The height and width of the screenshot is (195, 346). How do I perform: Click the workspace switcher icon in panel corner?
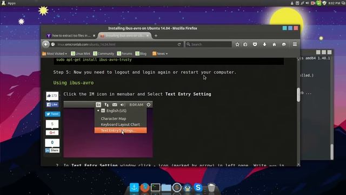tap(343, 3)
